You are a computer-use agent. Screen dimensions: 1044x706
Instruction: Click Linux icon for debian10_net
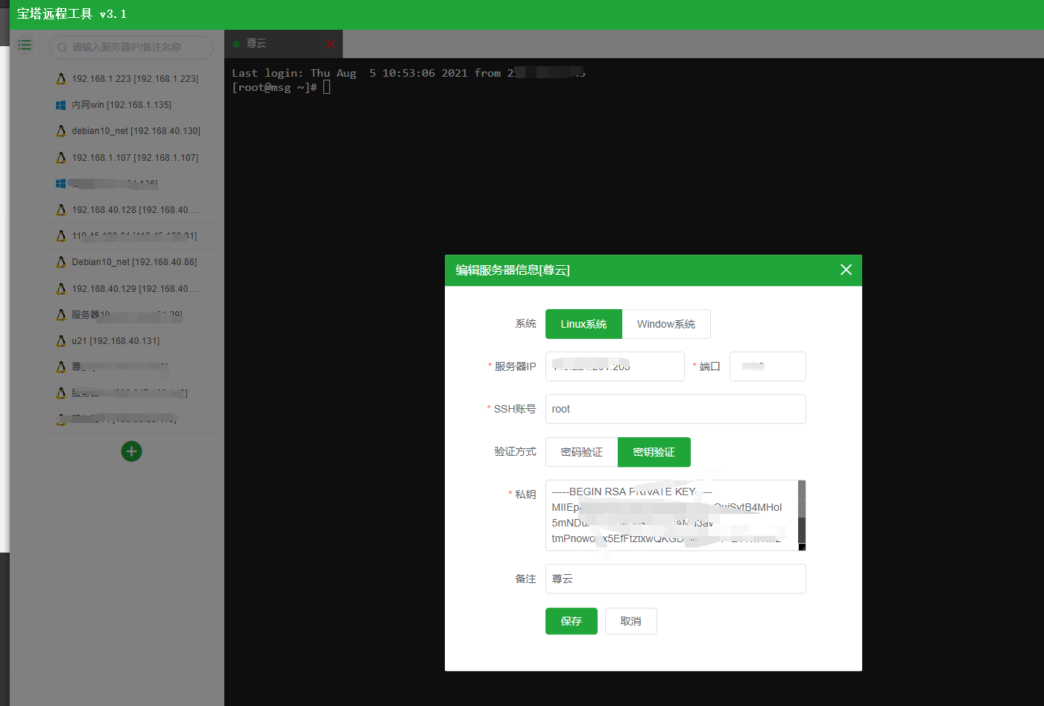tap(61, 131)
